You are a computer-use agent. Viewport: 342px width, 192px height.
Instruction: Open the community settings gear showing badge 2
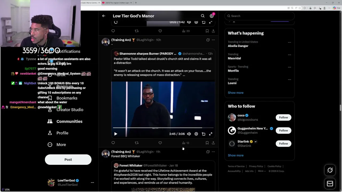(x=212, y=16)
